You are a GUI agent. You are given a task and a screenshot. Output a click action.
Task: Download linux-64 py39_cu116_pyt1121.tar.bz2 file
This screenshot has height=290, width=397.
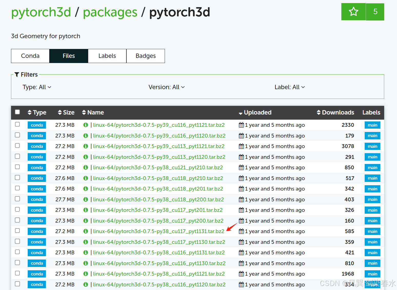click(159, 125)
